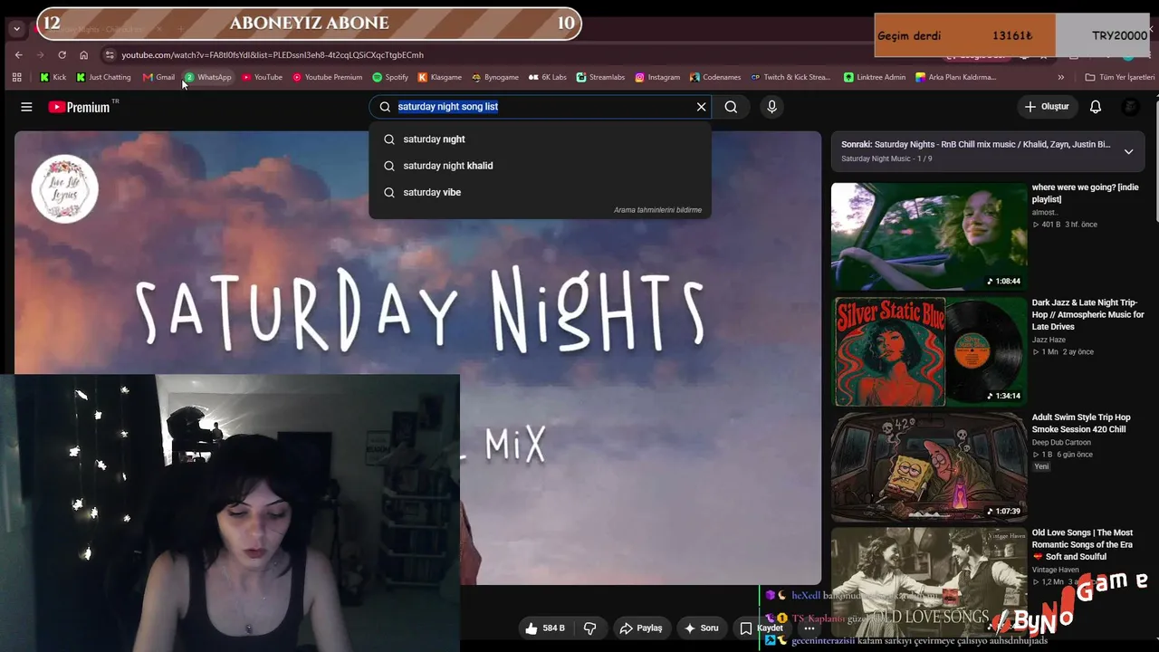Open the YouTube bookmark
1159x652 pixels.
(262, 77)
